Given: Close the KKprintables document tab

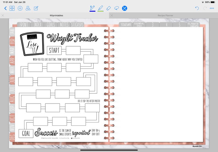Looking at the screenshot, I should coord(3,15).
